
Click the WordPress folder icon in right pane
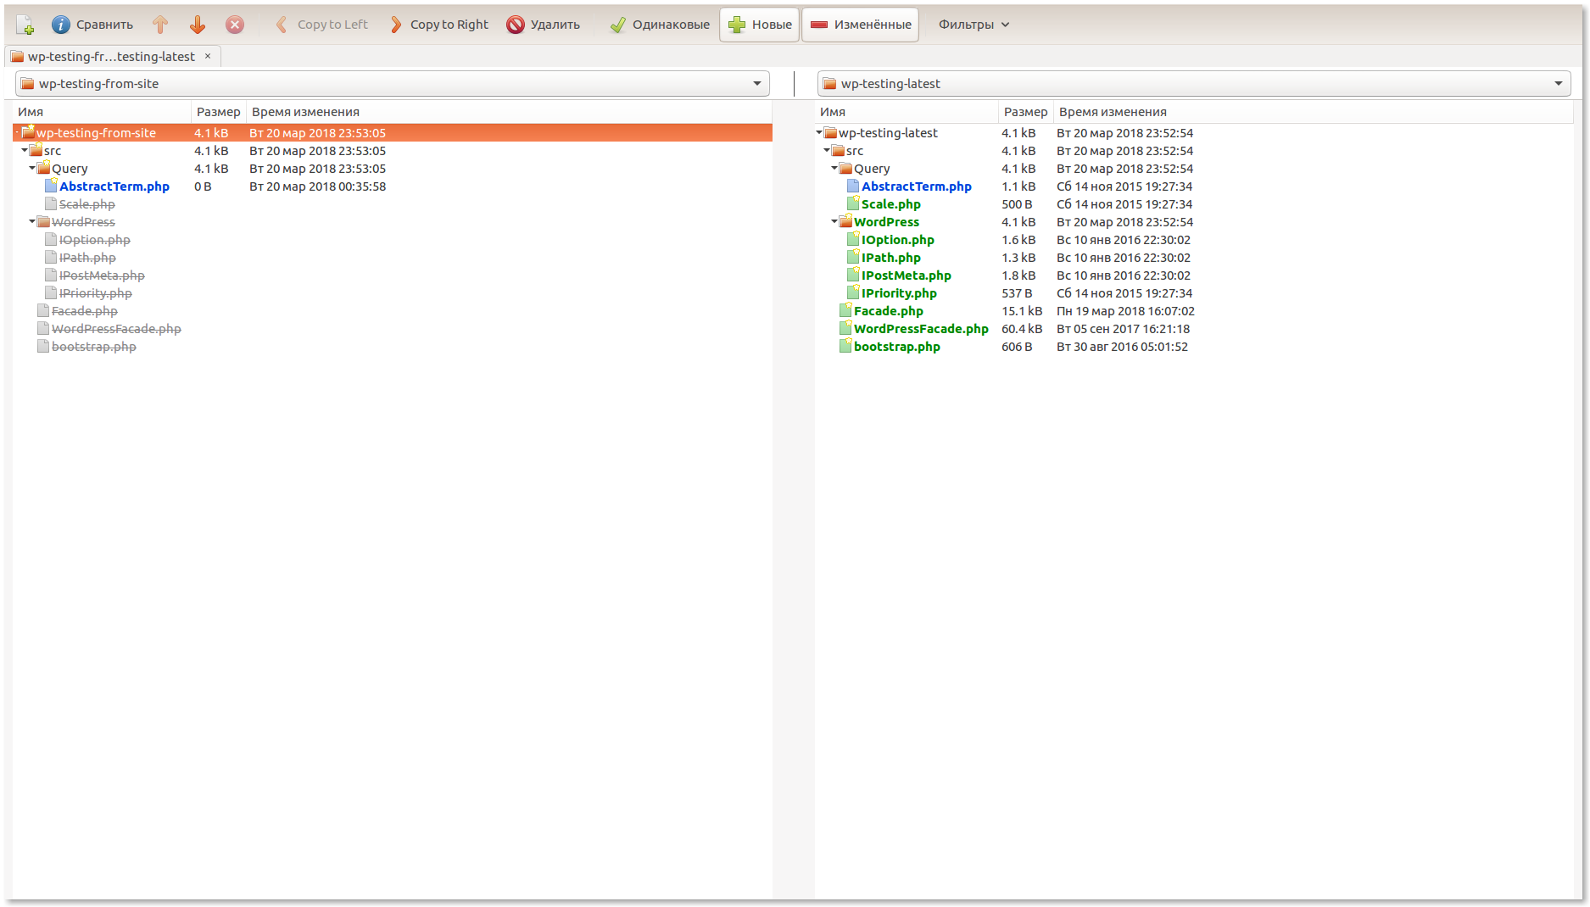(x=845, y=221)
